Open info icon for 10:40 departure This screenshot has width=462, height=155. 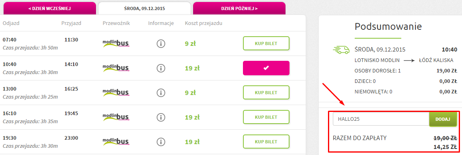pos(161,68)
